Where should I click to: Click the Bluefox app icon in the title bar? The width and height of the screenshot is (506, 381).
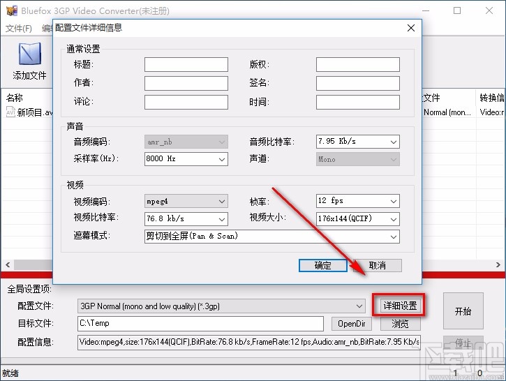pyautogui.click(x=11, y=10)
